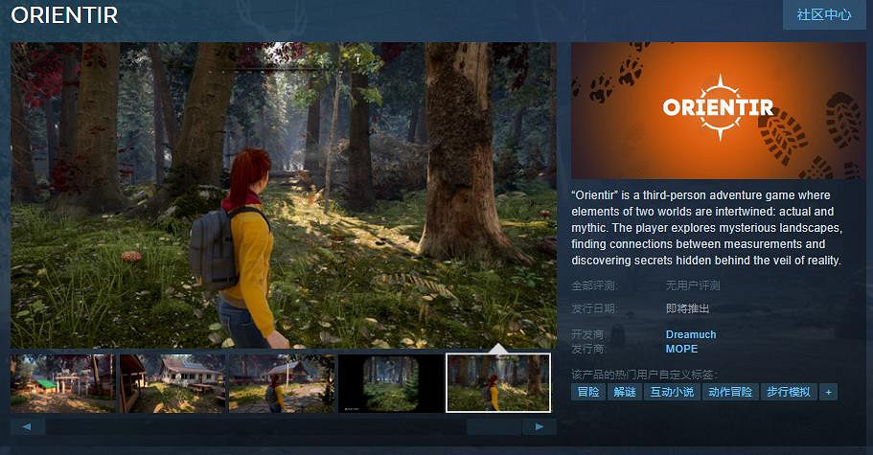Viewport: 873px width, 455px height.
Task: Select the first screenshot thumbnail with green tent
Action: coord(62,383)
